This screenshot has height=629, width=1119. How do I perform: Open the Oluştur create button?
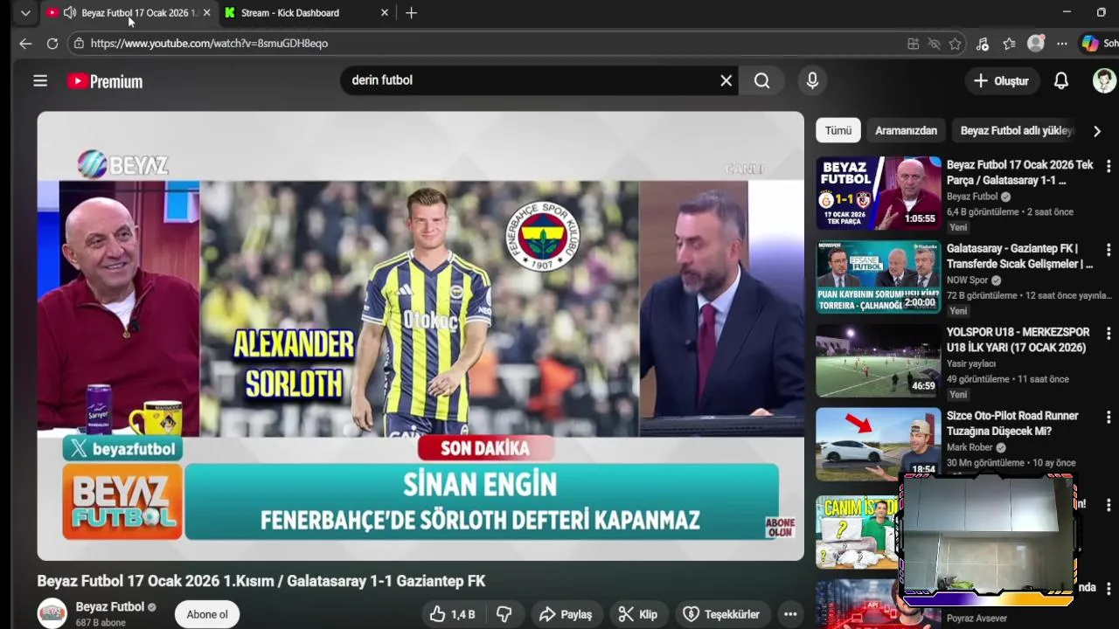pos(1001,80)
